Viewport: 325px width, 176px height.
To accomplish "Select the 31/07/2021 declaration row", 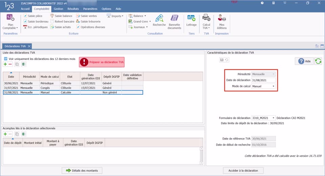I will pos(73,88).
